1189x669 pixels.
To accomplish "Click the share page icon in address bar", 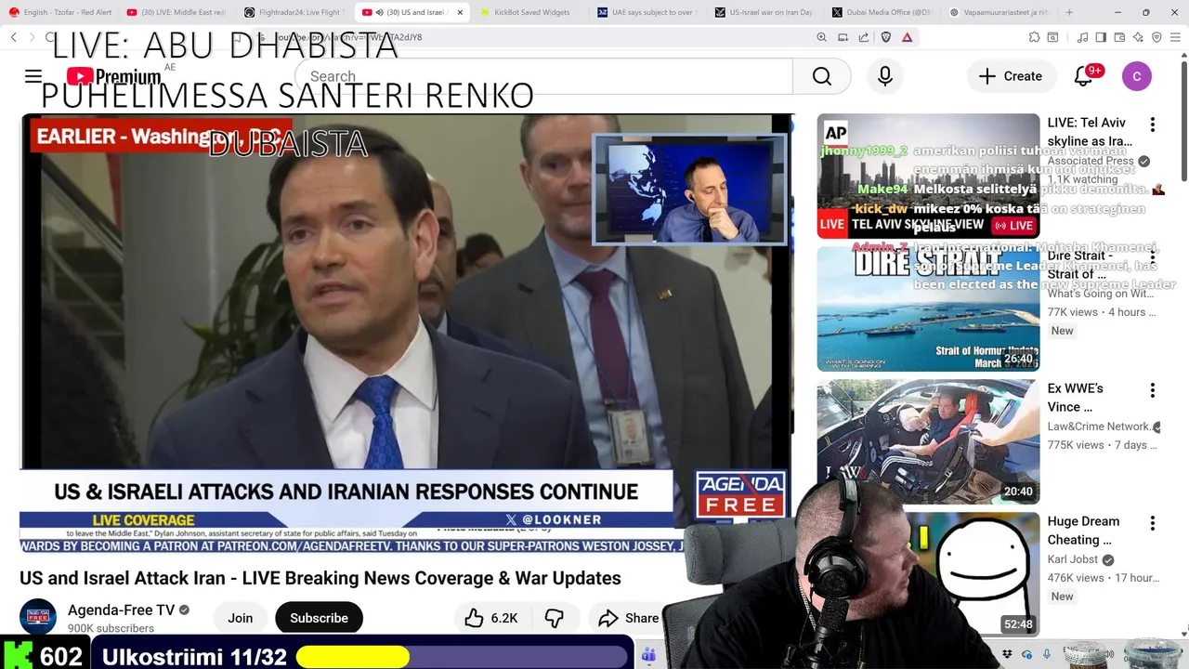I will point(864,37).
